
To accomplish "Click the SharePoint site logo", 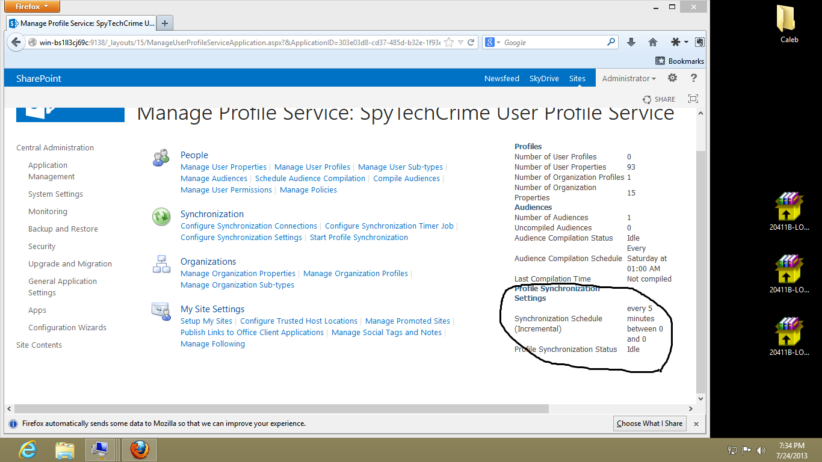I will pyautogui.click(x=70, y=114).
